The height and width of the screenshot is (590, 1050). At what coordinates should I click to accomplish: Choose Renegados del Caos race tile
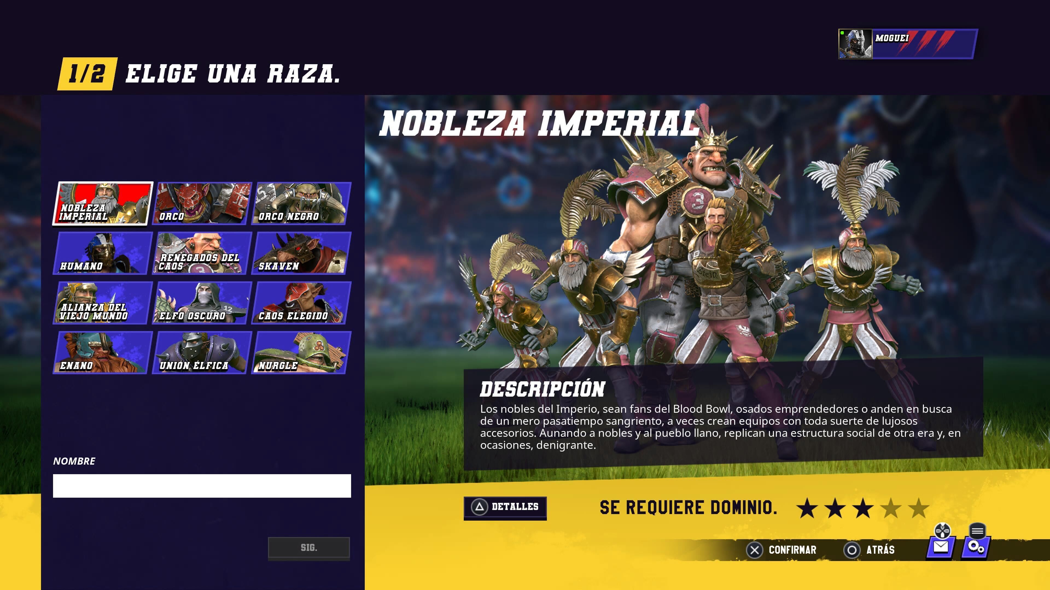click(202, 253)
